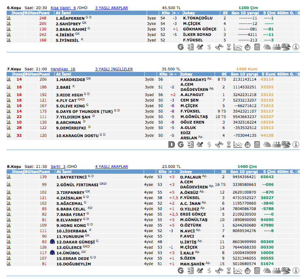
Task: Click the dollar sign icon under race 6
Action: tap(209, 47)
